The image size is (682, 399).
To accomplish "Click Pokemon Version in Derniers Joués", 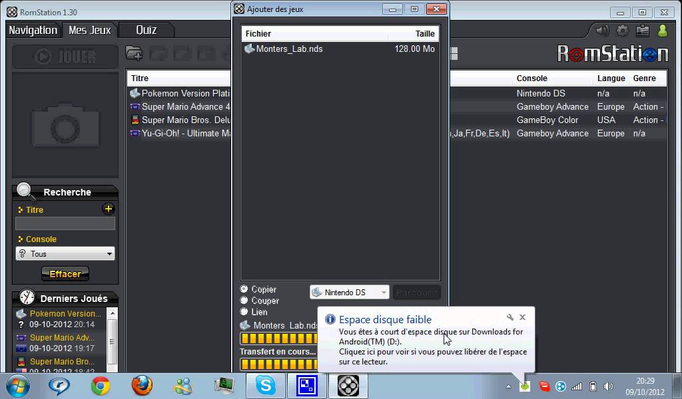I will pos(65,313).
